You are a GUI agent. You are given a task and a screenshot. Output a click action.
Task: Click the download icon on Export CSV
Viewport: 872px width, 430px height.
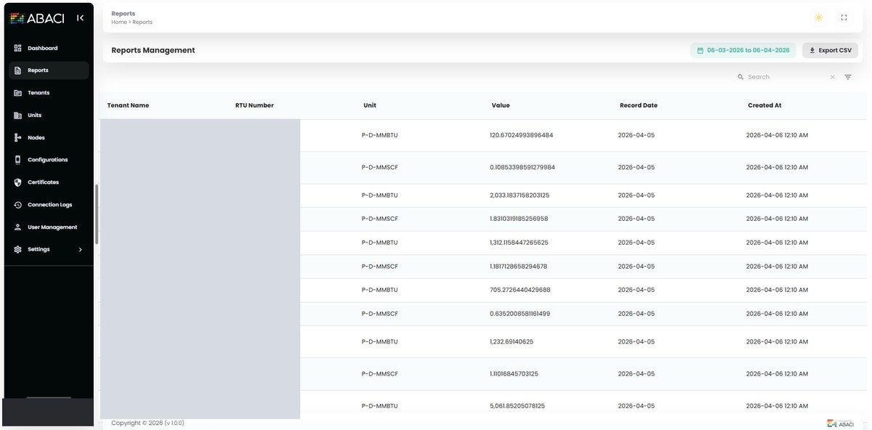[812, 51]
